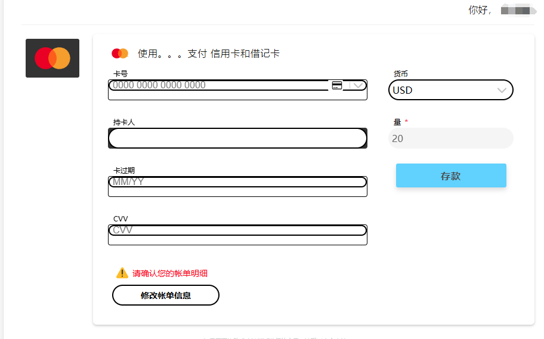Viewport: 544px width, 339px height.
Task: Click the blurred username beside 你好
Action: click(515, 10)
